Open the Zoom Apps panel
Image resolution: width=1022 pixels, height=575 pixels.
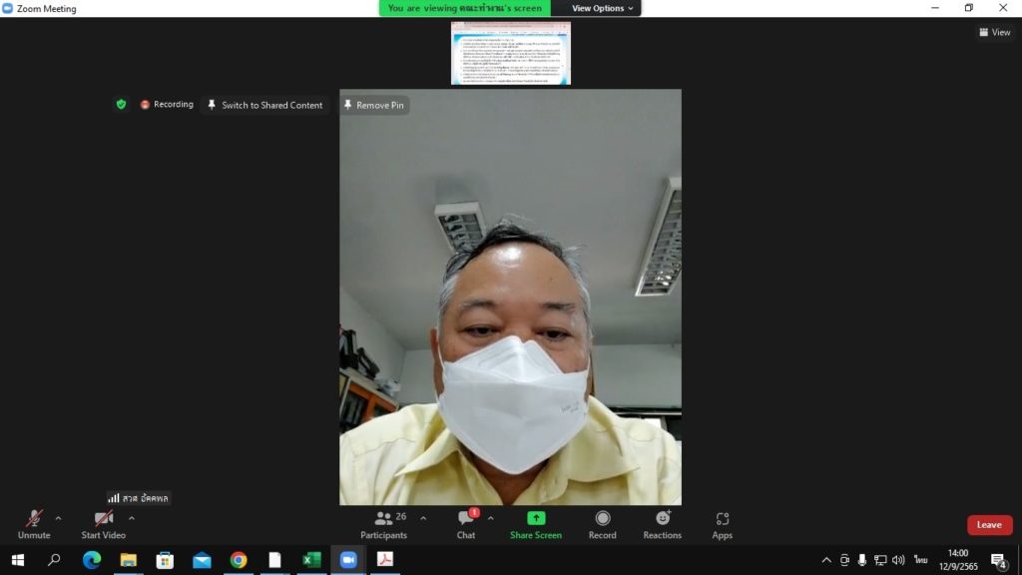pyautogui.click(x=723, y=525)
